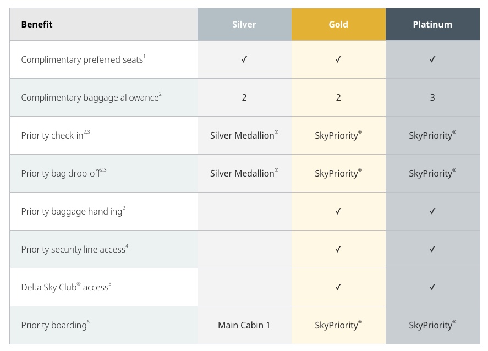Select Gold checkmark for priority baggage handling
Screen dimensions: 488x351
click(x=338, y=211)
